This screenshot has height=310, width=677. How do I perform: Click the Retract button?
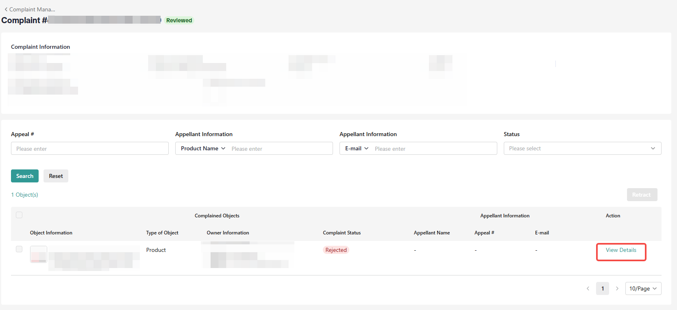point(642,195)
